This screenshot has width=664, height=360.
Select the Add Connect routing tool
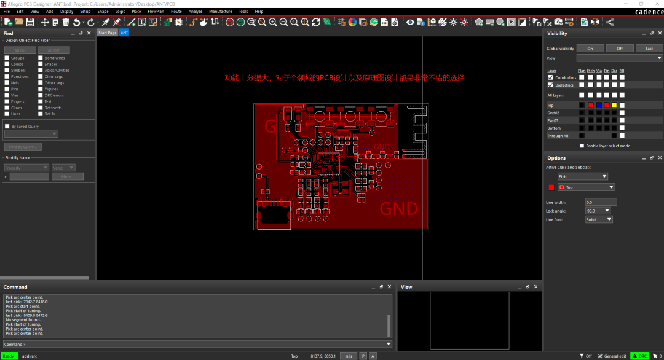point(194,22)
